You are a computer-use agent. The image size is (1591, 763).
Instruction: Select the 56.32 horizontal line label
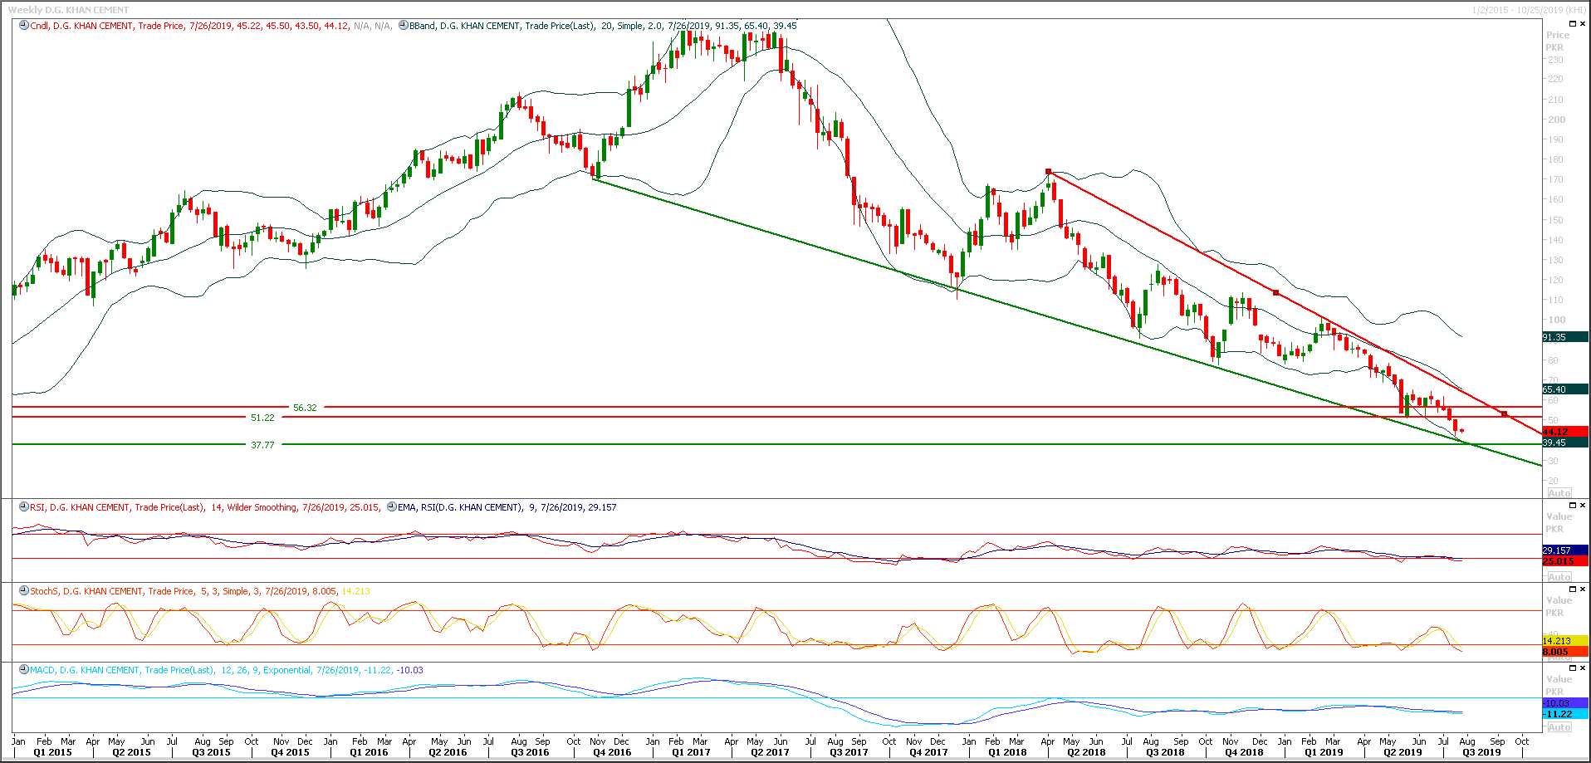tap(305, 408)
